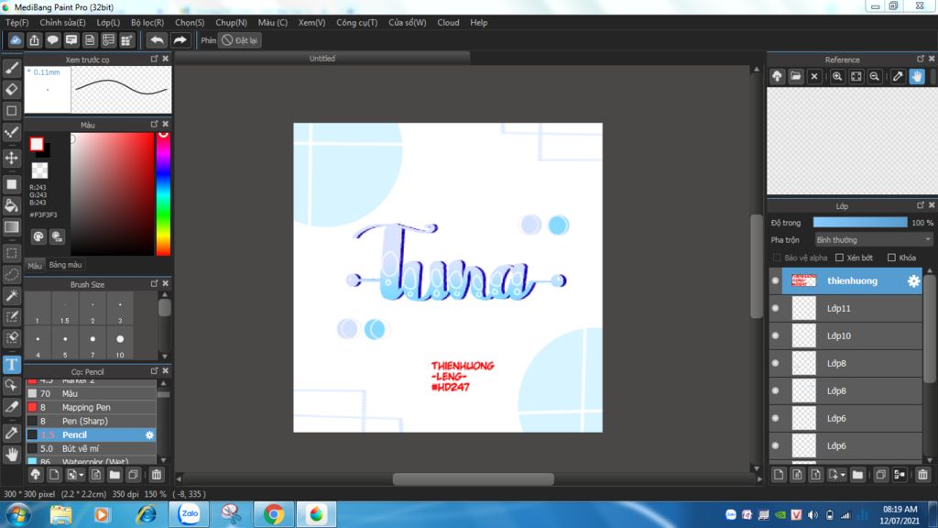Select the rectangular Selection tool
This screenshot has height=528, width=938.
point(11,253)
